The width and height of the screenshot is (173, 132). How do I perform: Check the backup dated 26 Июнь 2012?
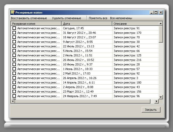14,60
